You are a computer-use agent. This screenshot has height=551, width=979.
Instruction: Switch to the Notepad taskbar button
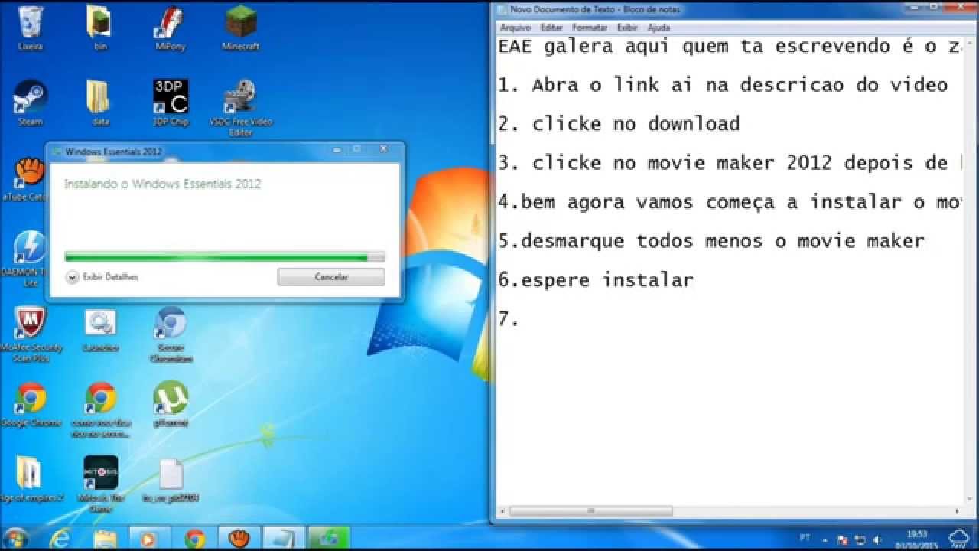click(284, 539)
